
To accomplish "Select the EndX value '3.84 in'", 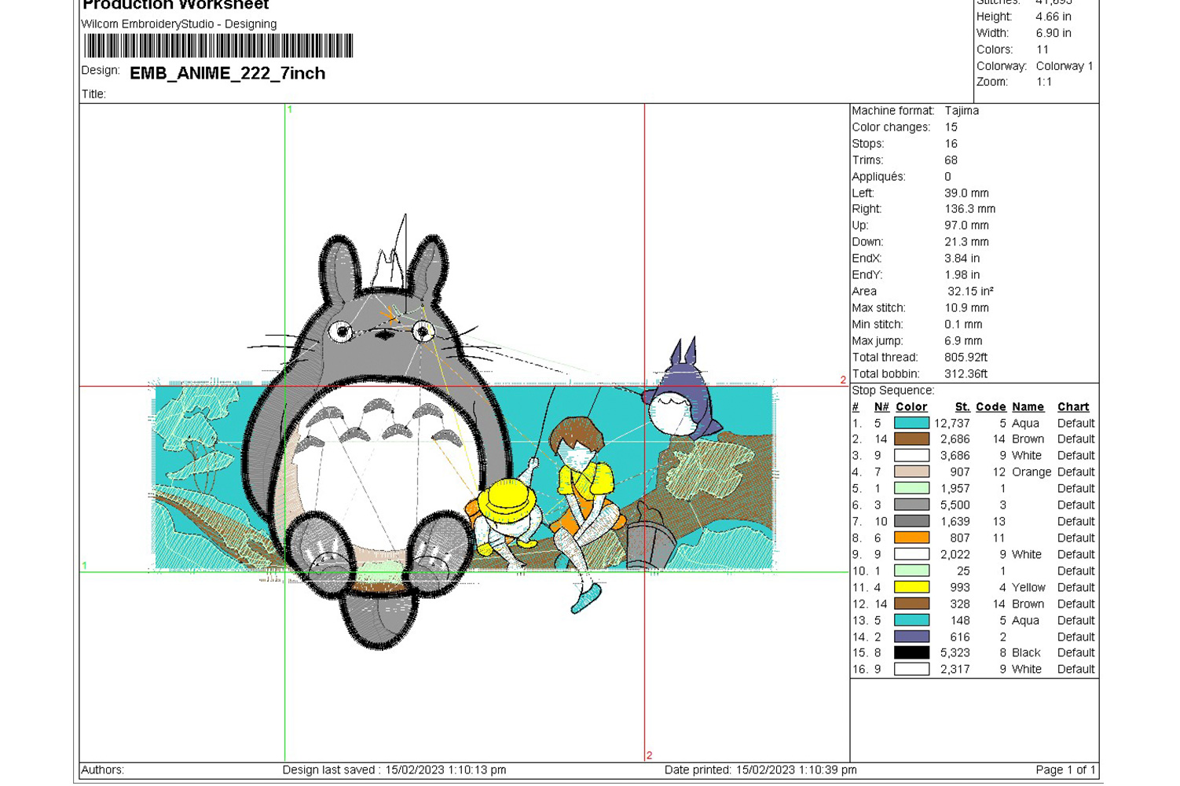I will point(962,259).
